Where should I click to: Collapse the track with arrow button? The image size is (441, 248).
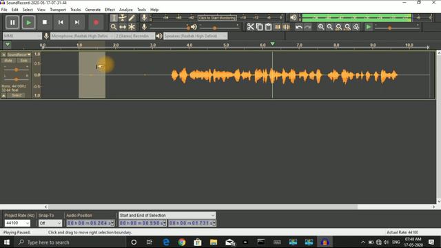pos(3,96)
